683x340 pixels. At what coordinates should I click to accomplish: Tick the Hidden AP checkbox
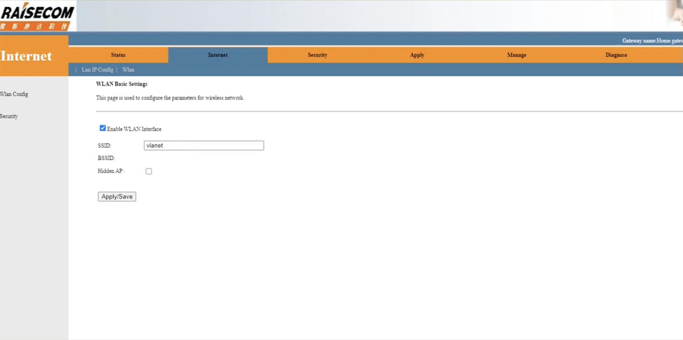pos(148,171)
